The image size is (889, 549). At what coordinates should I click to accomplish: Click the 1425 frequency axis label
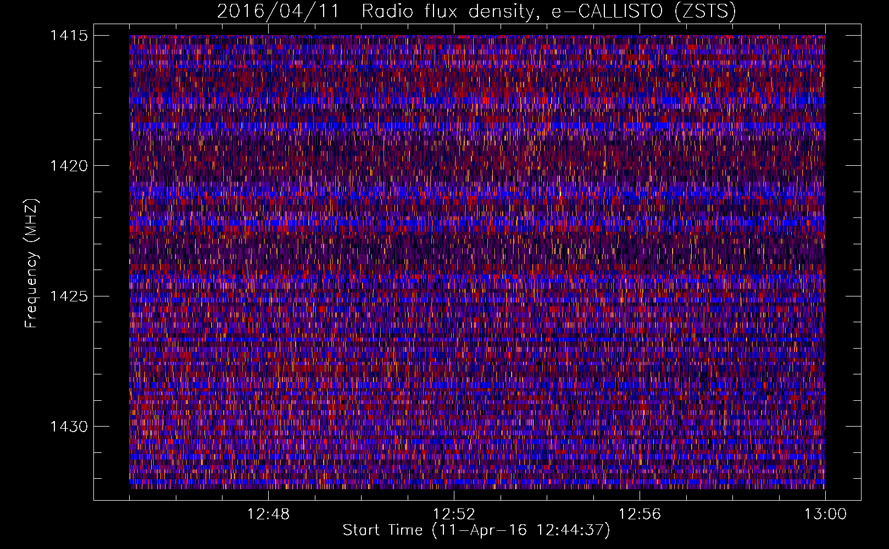click(69, 296)
